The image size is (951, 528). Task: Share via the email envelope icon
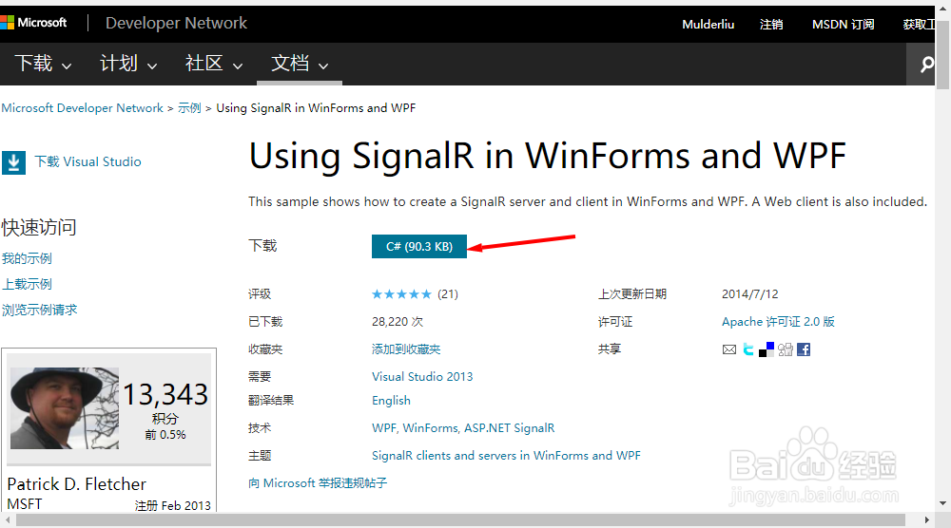[x=729, y=349]
